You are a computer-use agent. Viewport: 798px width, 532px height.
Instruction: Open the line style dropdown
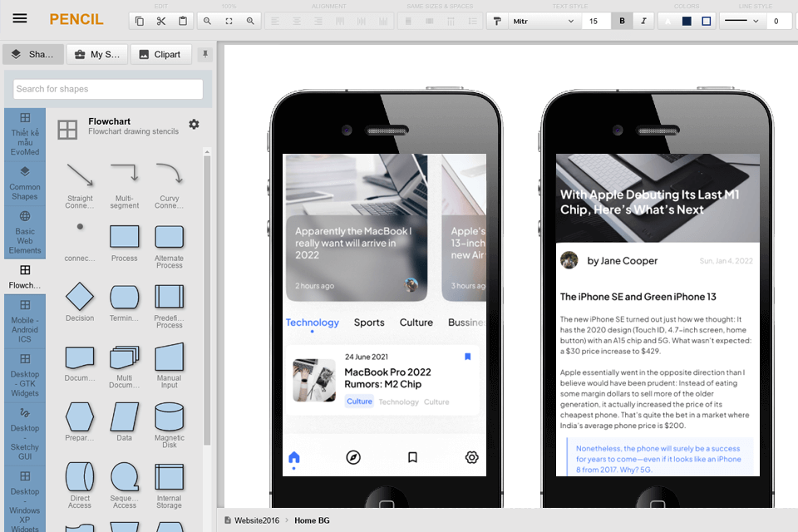tap(741, 21)
